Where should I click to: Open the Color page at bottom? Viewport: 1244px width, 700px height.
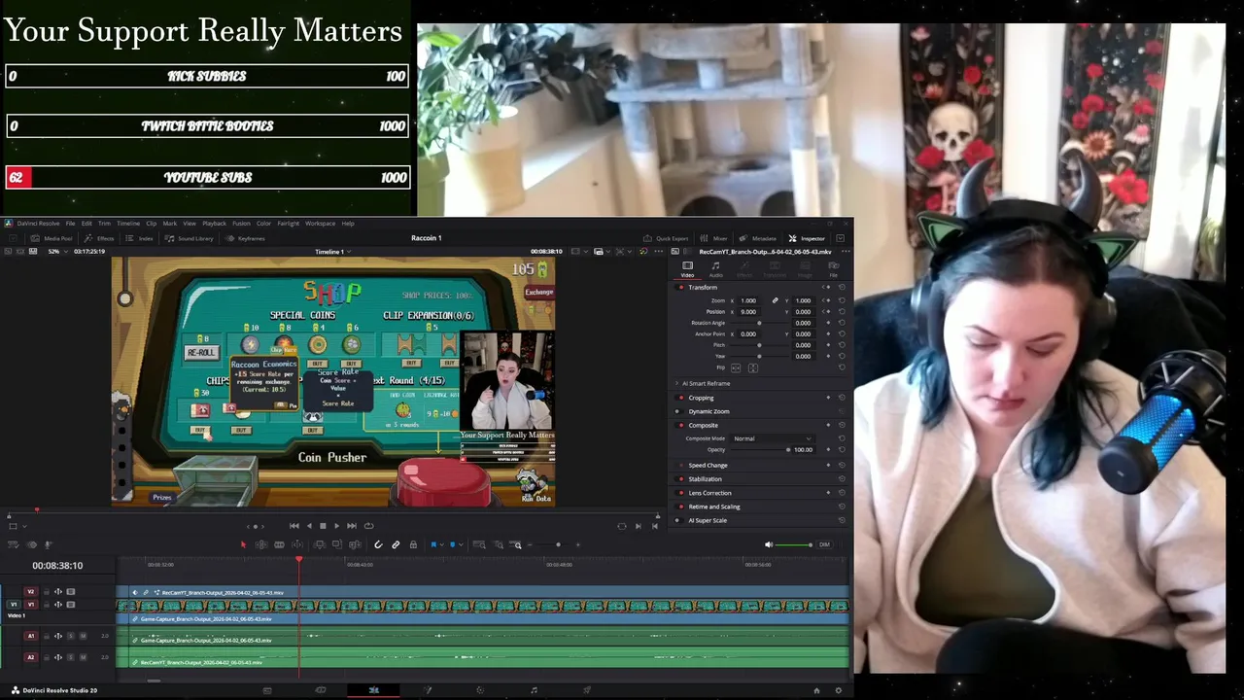(480, 690)
